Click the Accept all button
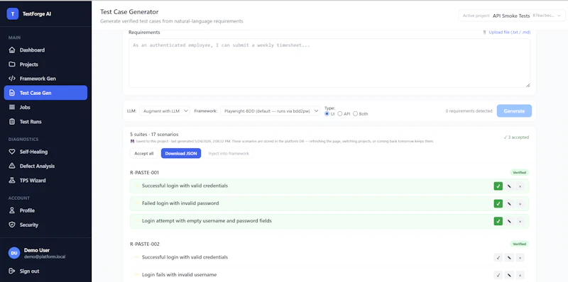The image size is (568, 282). 144,153
